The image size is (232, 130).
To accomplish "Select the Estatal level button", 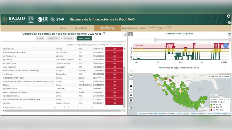I will click(x=40, y=38).
